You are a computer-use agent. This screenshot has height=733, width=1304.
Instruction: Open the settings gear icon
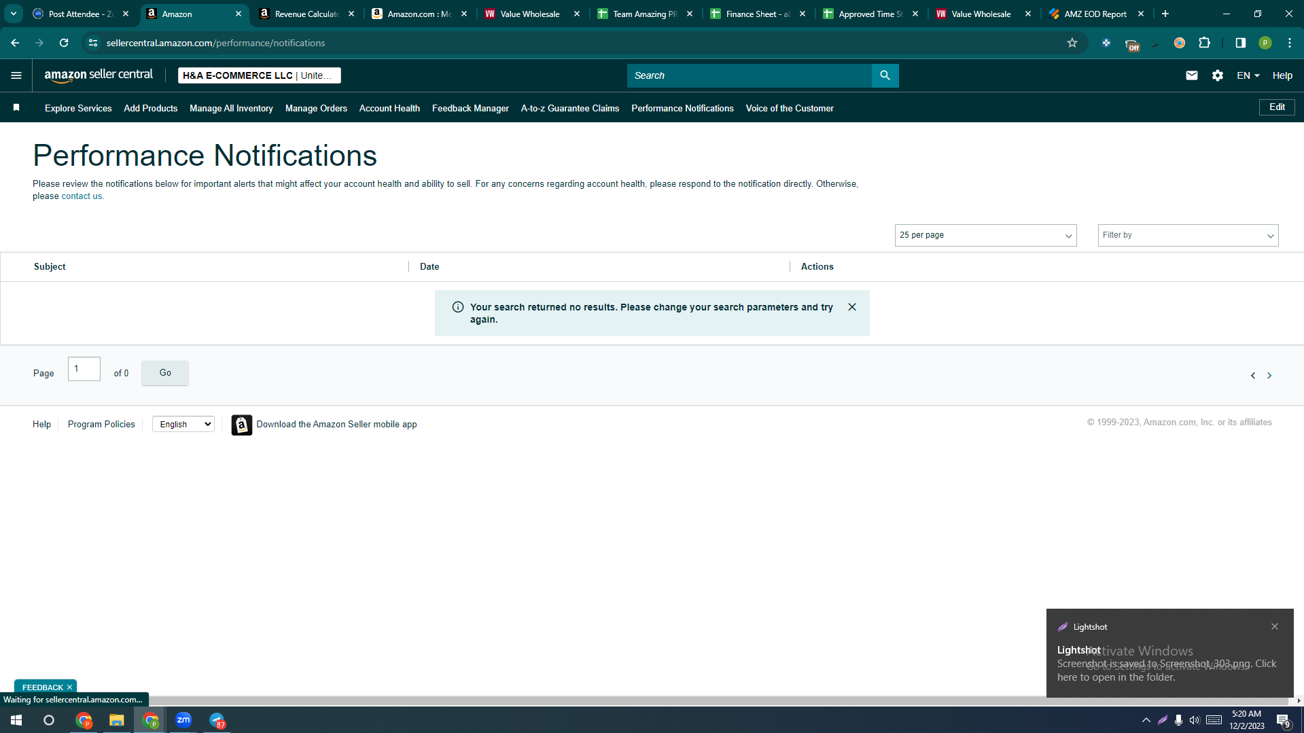point(1217,75)
